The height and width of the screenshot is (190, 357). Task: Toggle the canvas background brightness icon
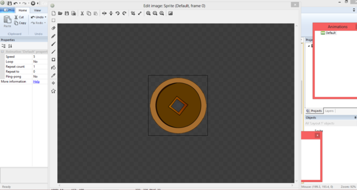170,13
